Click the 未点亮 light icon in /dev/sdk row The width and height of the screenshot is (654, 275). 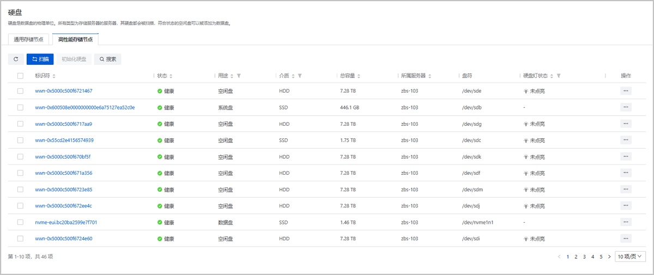point(526,156)
